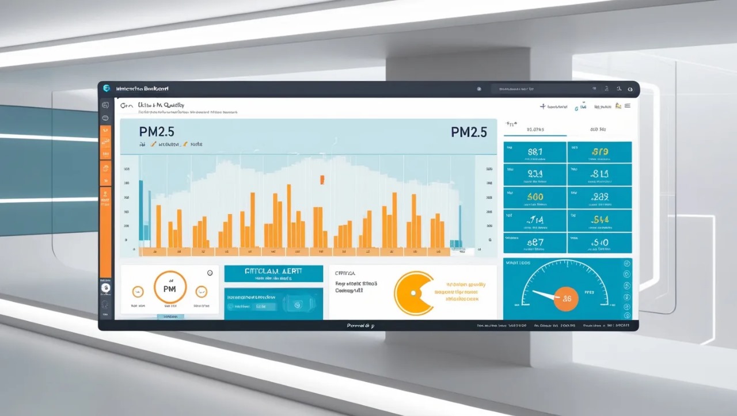Select the tile showing value 815
Image resolution: width=737 pixels, height=416 pixels.
click(599, 175)
